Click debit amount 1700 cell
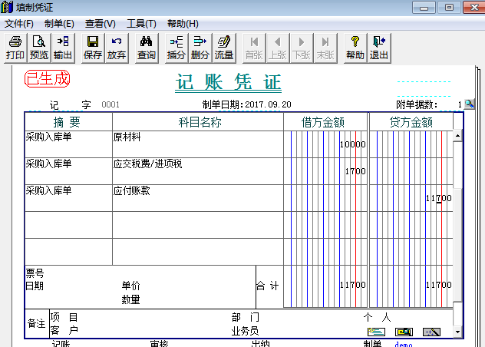Image resolution: width=485 pixels, height=347 pixels. click(325, 171)
